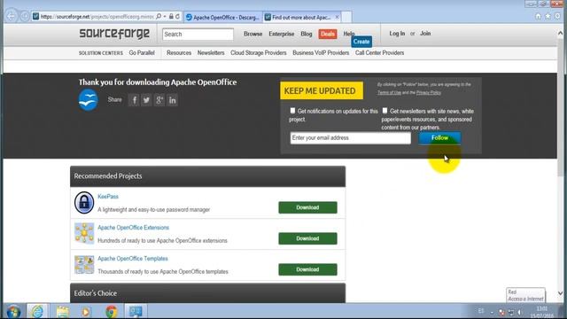Viewport: 567px width, 319px height.
Task: Open Apache OpenOffice Templates project link
Action: click(x=133, y=259)
